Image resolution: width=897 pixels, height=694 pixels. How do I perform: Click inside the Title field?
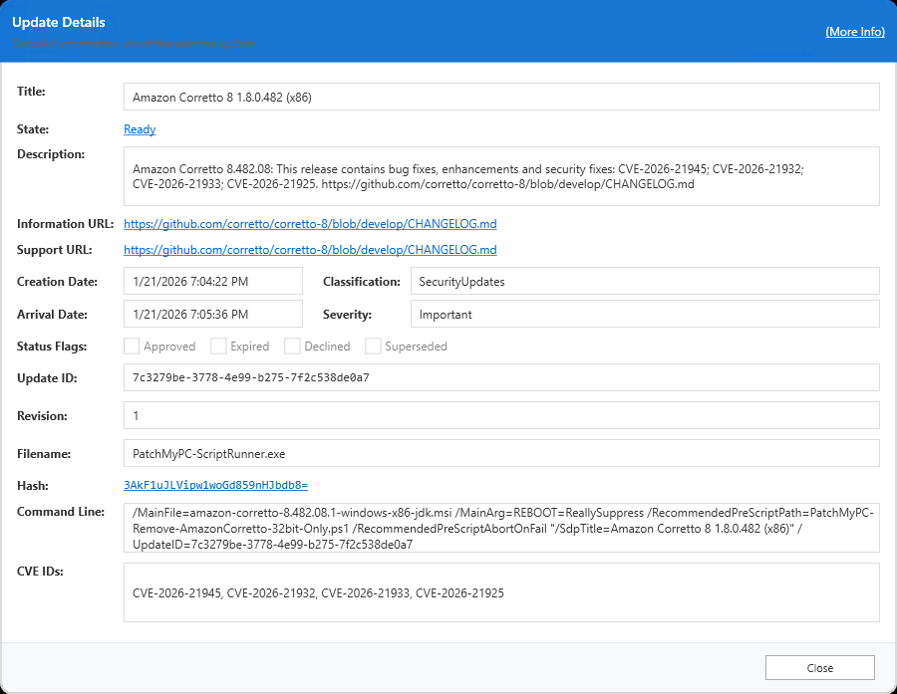click(x=500, y=97)
